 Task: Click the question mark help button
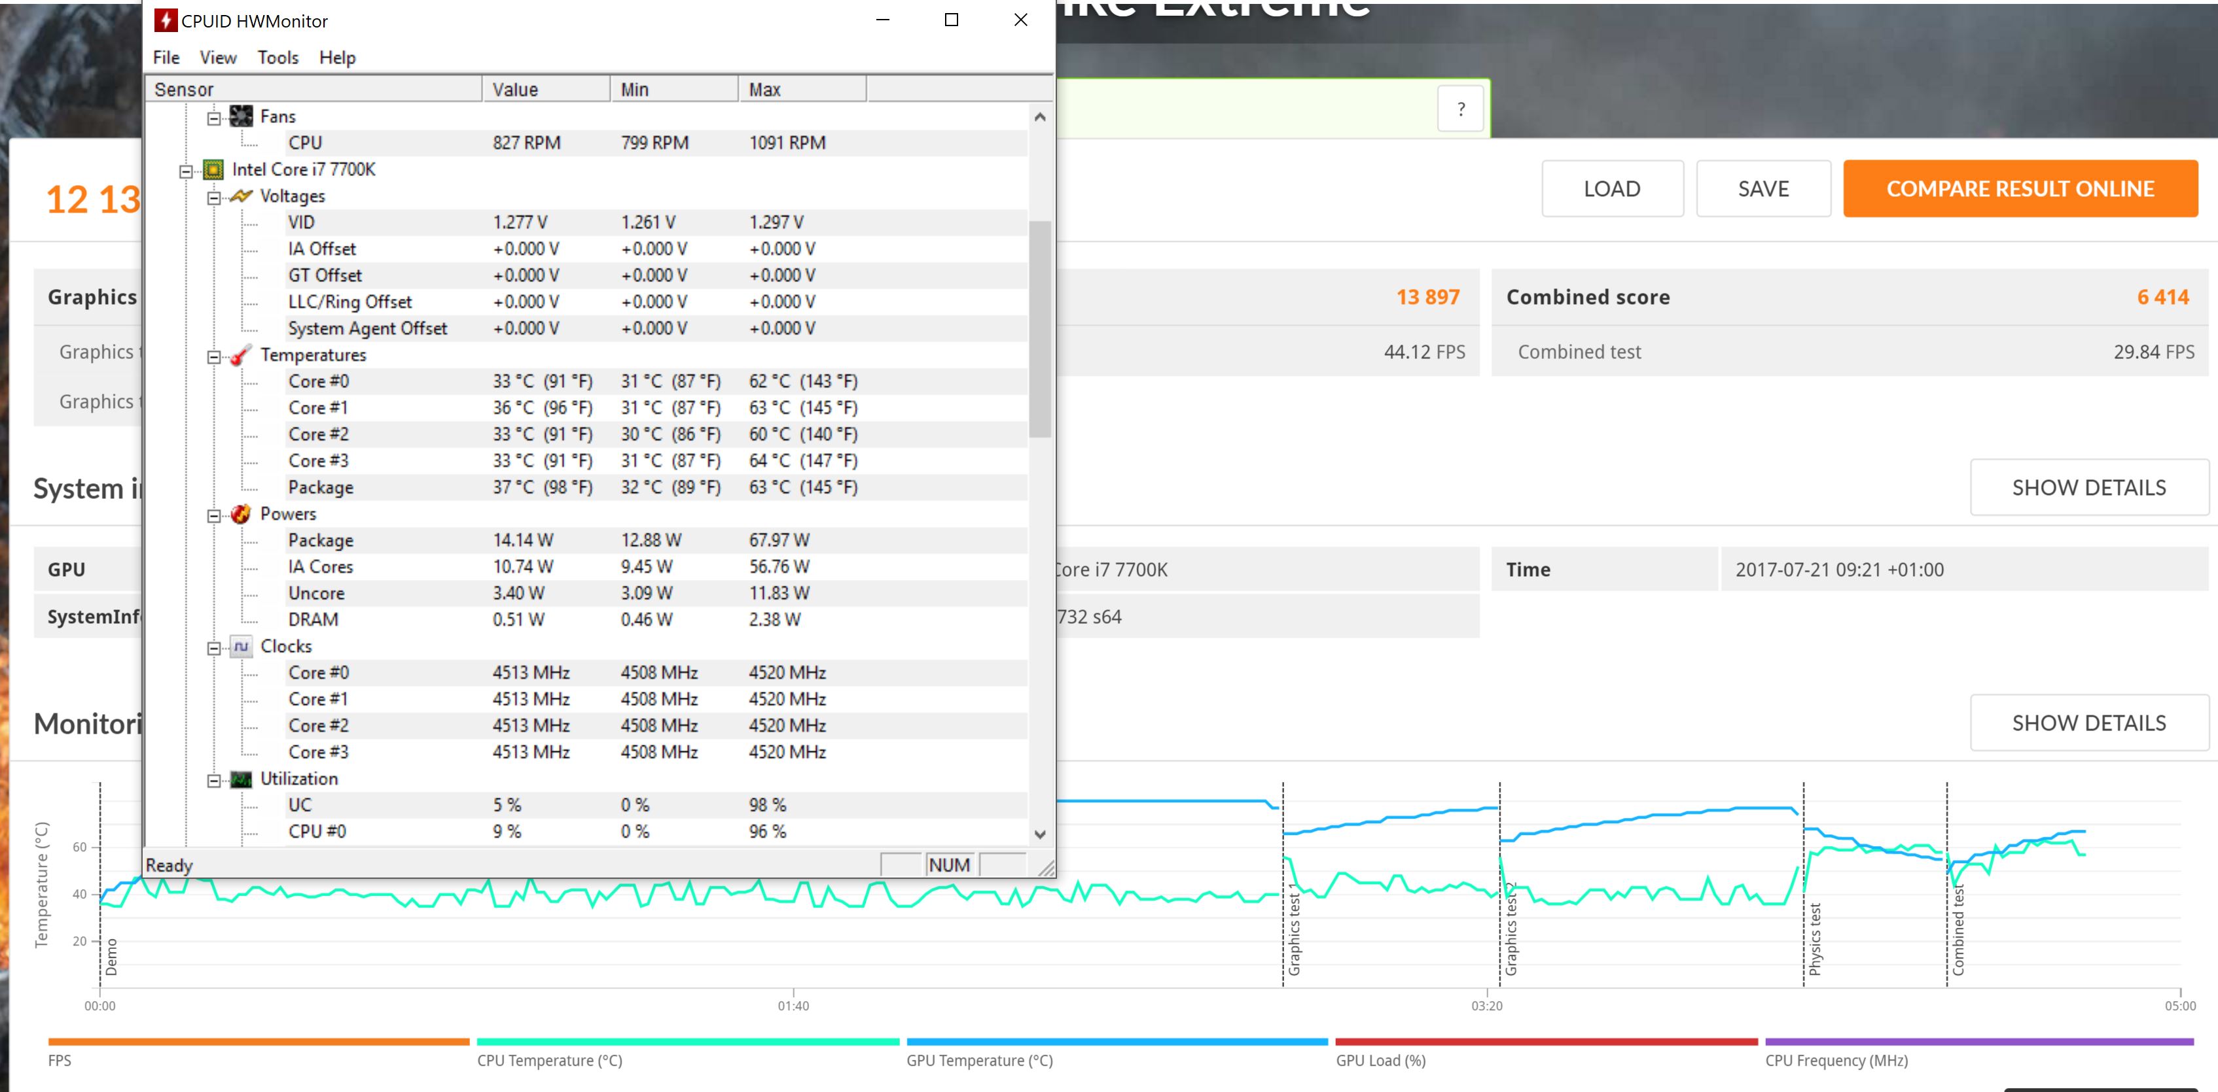point(1460,109)
